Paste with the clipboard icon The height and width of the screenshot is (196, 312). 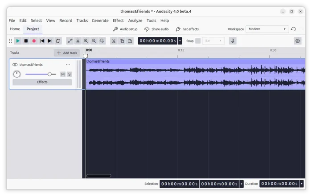coord(130,41)
